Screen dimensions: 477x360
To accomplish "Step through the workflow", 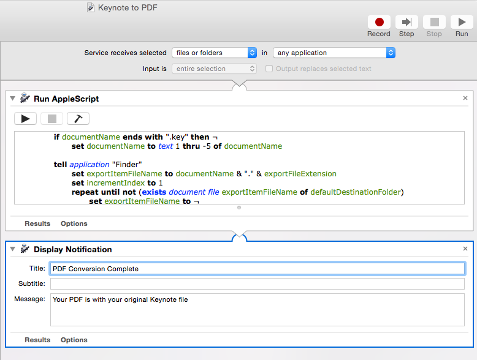I will point(406,23).
